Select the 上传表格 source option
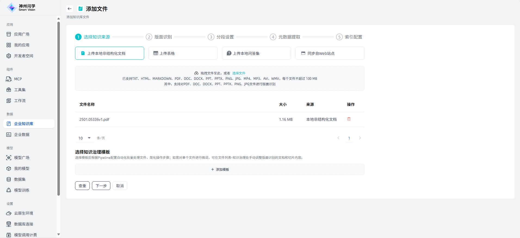The image size is (520, 238). 183,53
